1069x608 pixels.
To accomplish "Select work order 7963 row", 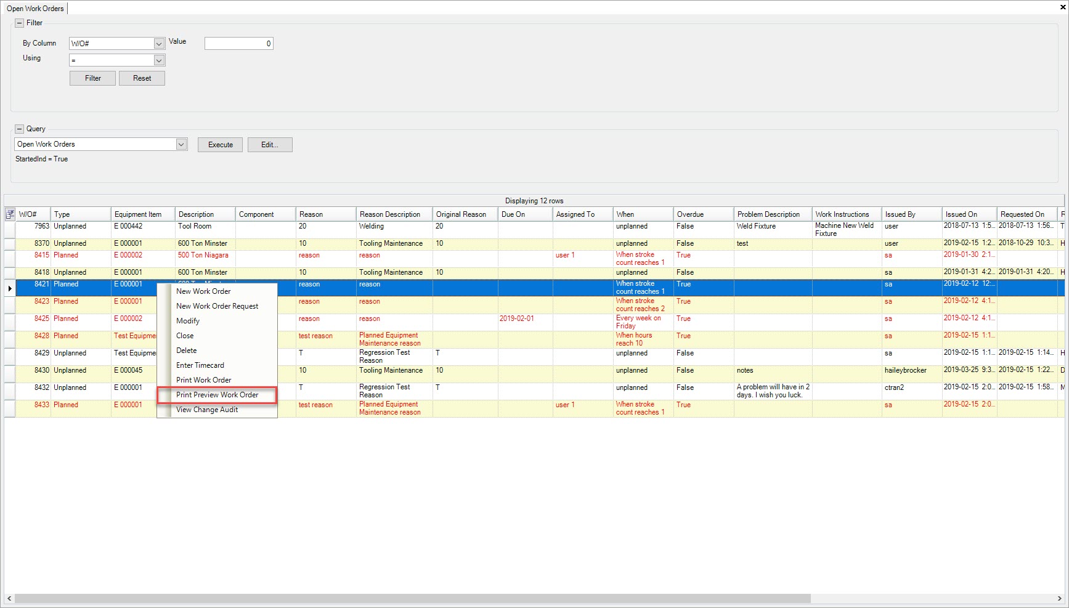I will 535,230.
